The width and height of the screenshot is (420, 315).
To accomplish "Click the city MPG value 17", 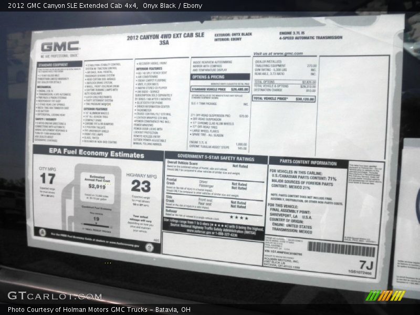I will point(47,178).
